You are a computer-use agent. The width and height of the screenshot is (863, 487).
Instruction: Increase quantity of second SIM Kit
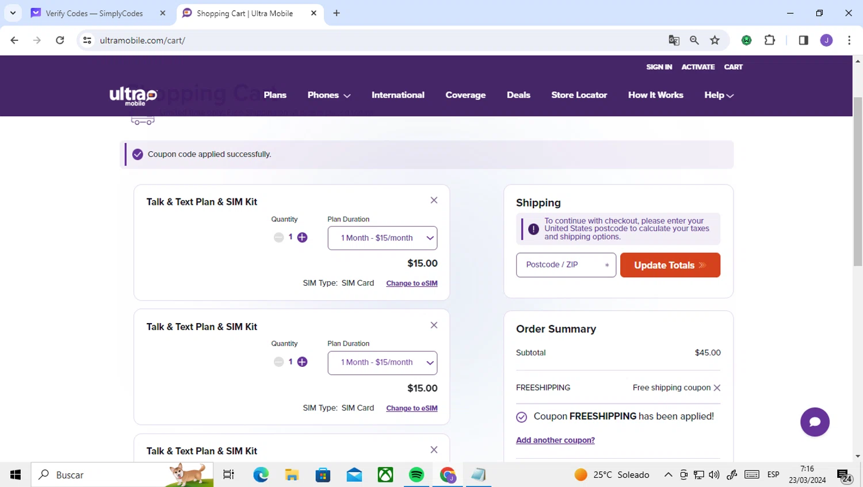tap(302, 362)
